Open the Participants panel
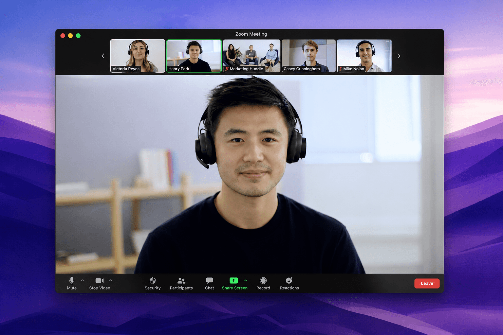This screenshot has width=503, height=335. coord(181,283)
